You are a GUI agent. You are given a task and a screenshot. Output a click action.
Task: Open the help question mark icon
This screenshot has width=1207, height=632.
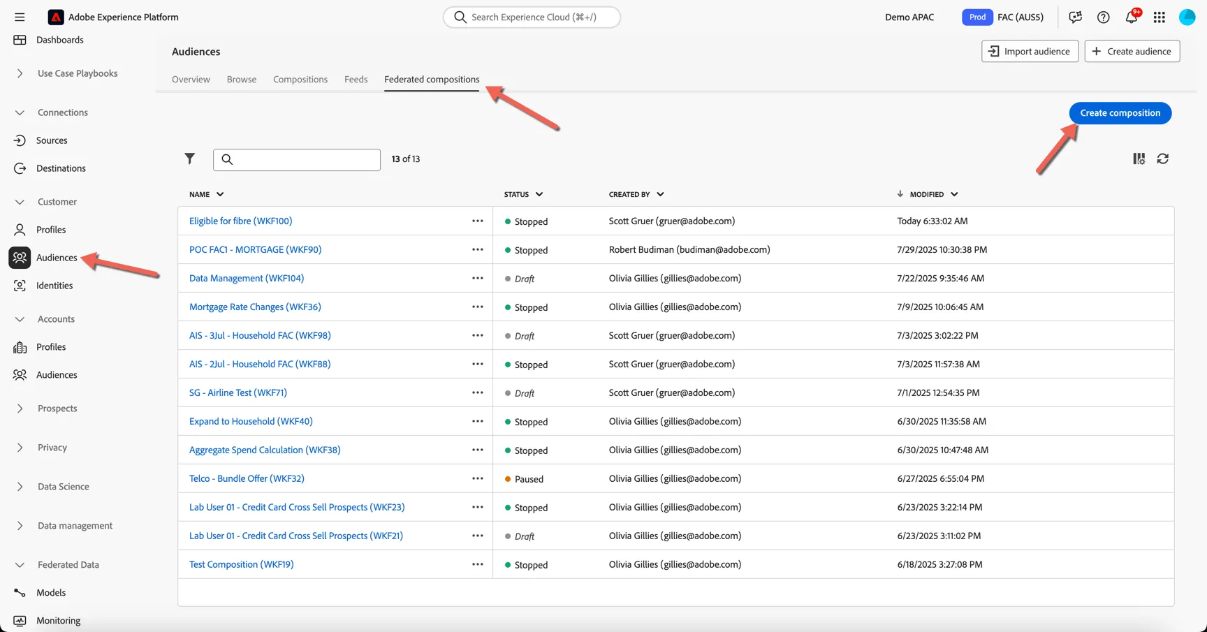click(1104, 17)
